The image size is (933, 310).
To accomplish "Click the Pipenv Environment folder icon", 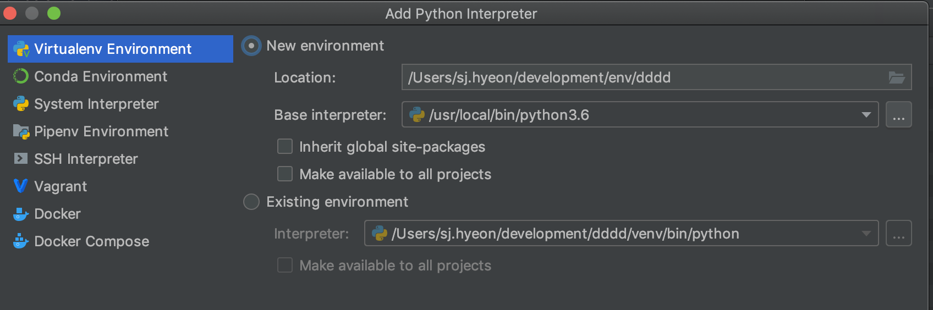I will click(x=21, y=131).
